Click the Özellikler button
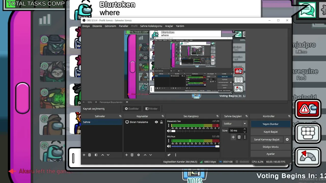The image size is (326, 183). pos(132,109)
